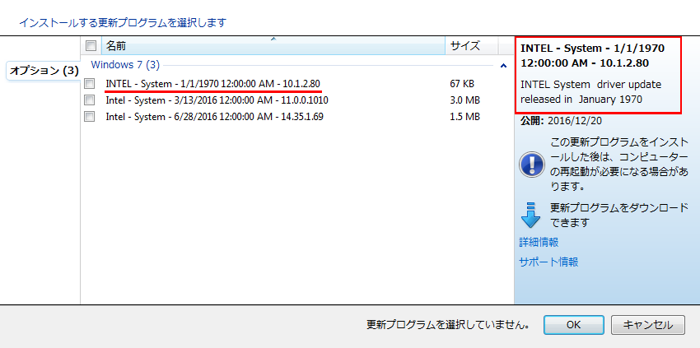Click the blue download arrow icon

click(531, 215)
